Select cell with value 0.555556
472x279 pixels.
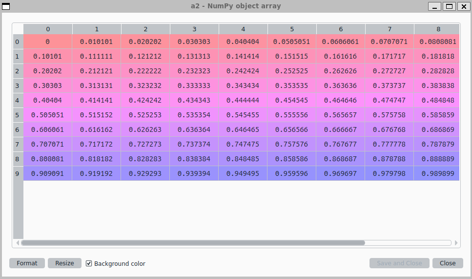(292, 115)
